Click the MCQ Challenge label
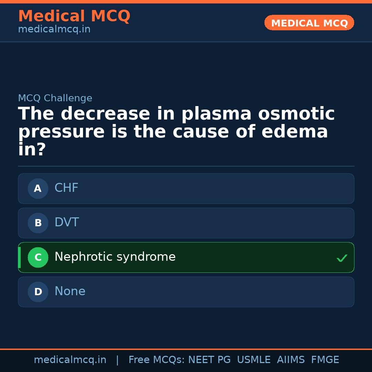Viewport: 372px width, 372px height. 55,98
